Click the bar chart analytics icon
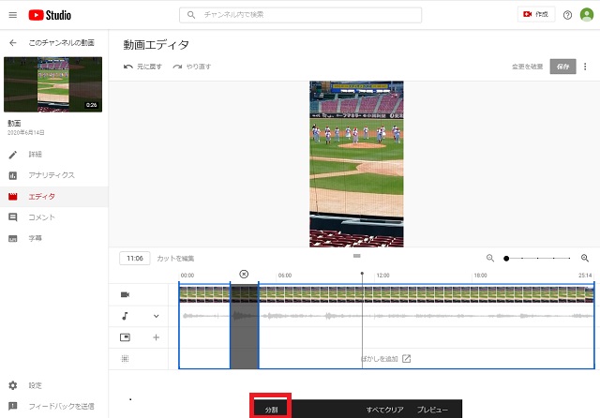 coord(12,175)
